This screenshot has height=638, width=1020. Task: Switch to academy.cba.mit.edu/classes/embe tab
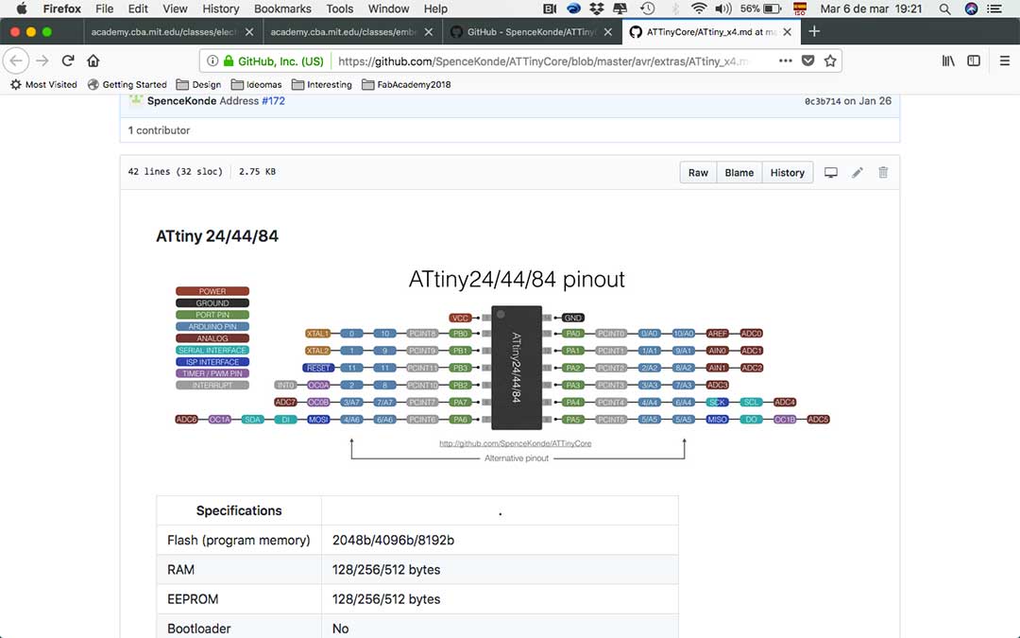click(x=352, y=32)
